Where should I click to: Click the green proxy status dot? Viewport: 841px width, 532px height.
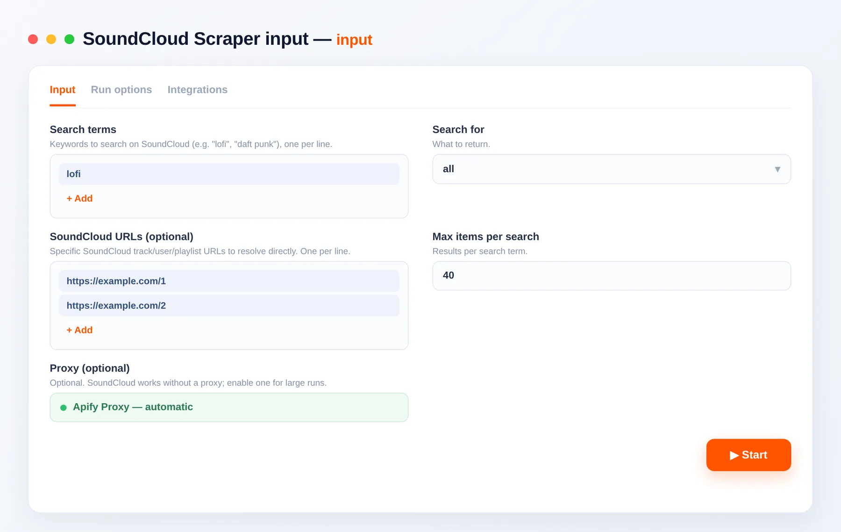[x=64, y=408]
